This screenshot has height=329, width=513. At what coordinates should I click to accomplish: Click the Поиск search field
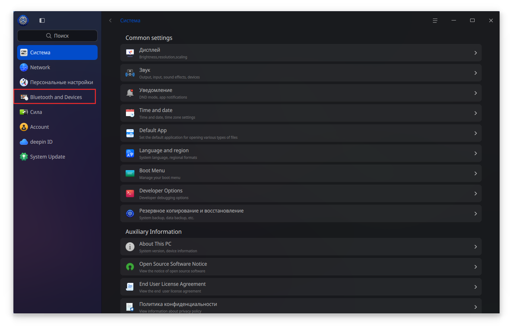point(57,36)
